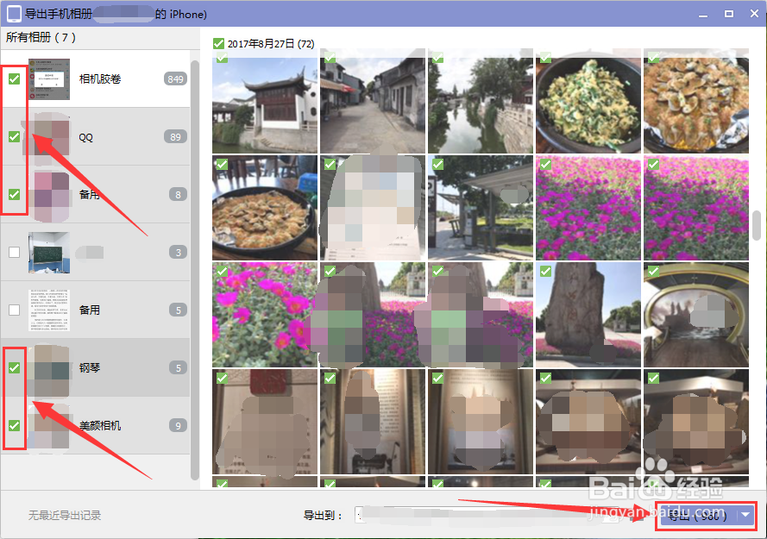Open the pan of clams on table photo
The image size is (767, 539).
point(265,208)
